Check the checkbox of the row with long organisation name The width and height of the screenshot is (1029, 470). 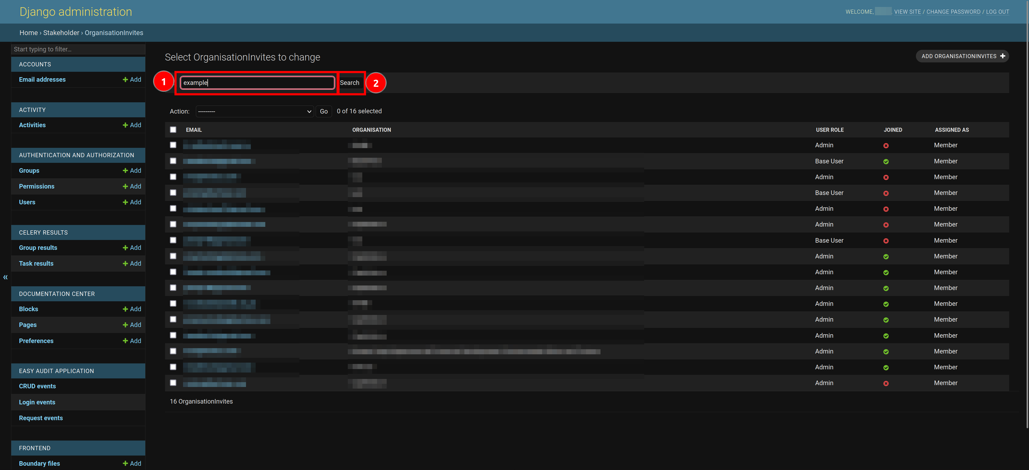[173, 351]
